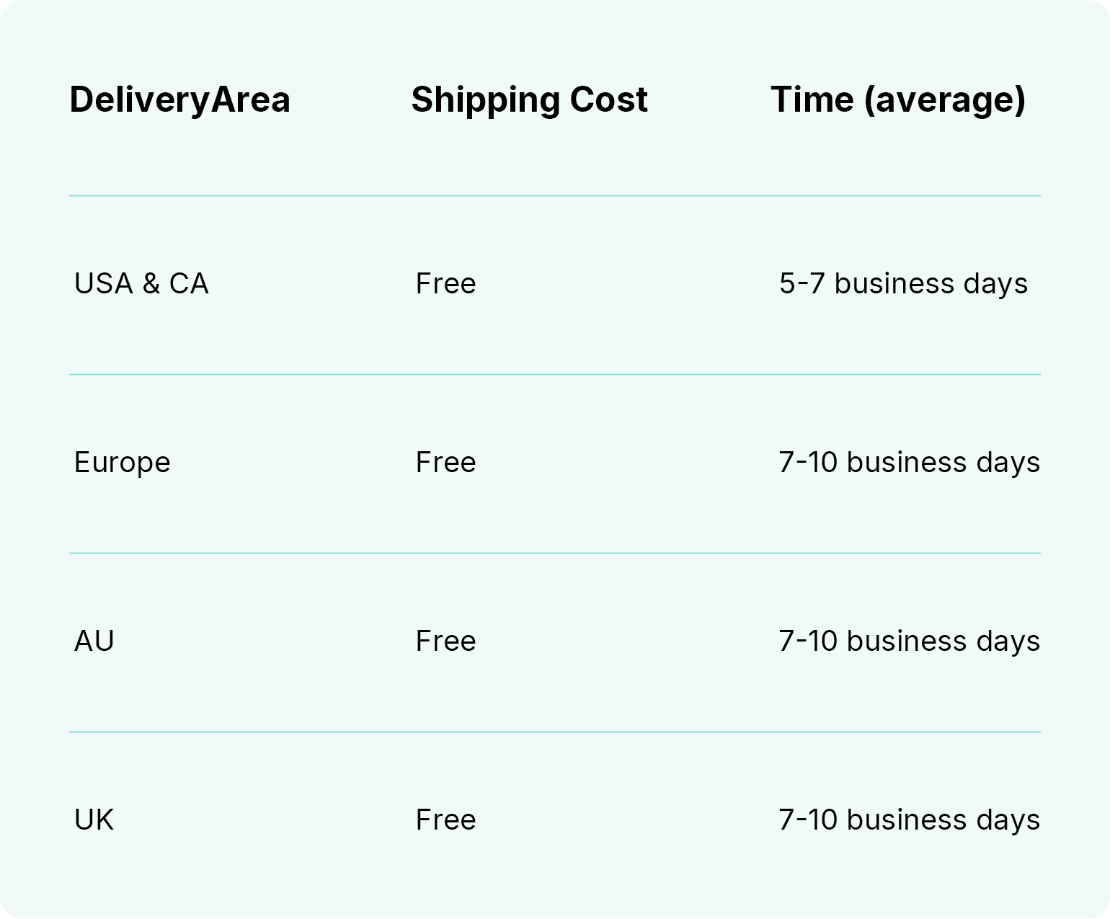Click Europe's 7-10 business days time
The image size is (1110, 919).
coord(909,462)
